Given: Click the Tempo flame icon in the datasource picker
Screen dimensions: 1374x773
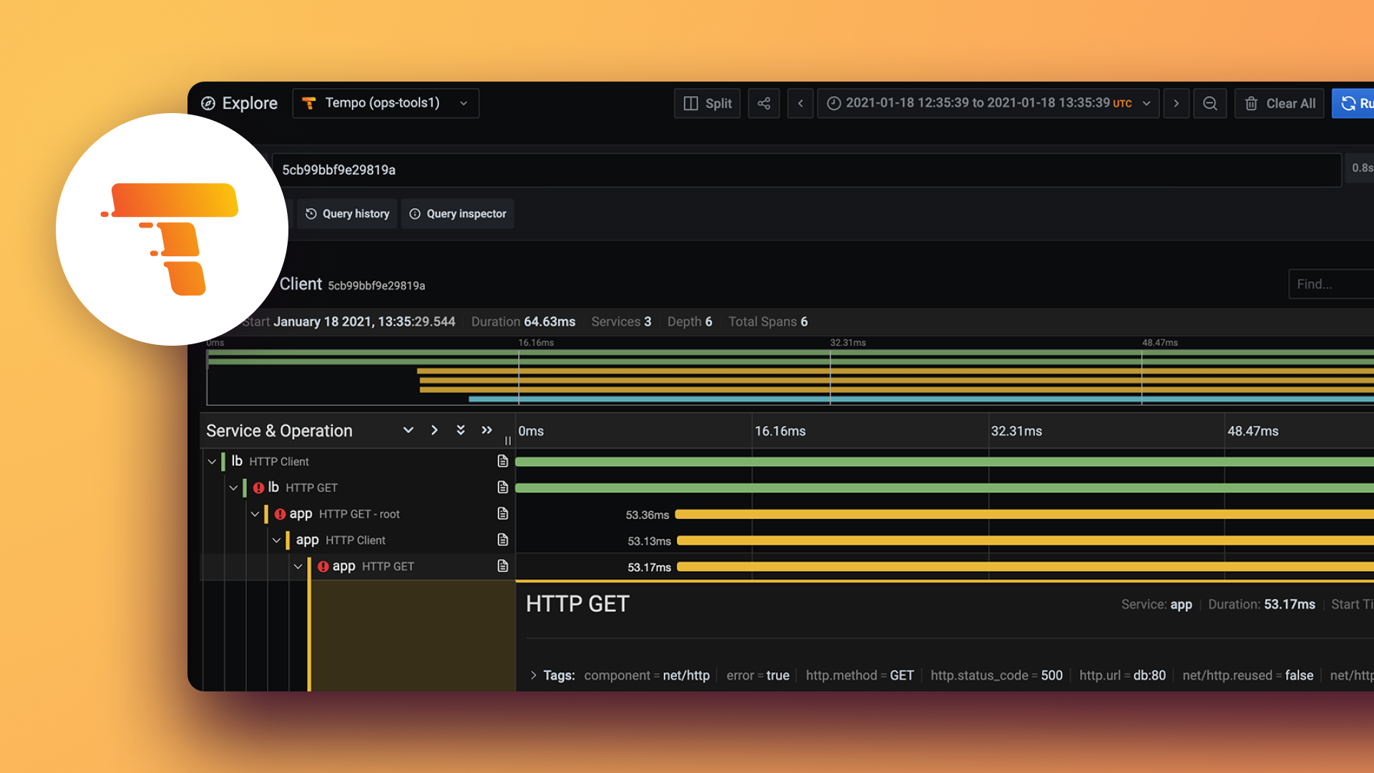Looking at the screenshot, I should coord(309,102).
